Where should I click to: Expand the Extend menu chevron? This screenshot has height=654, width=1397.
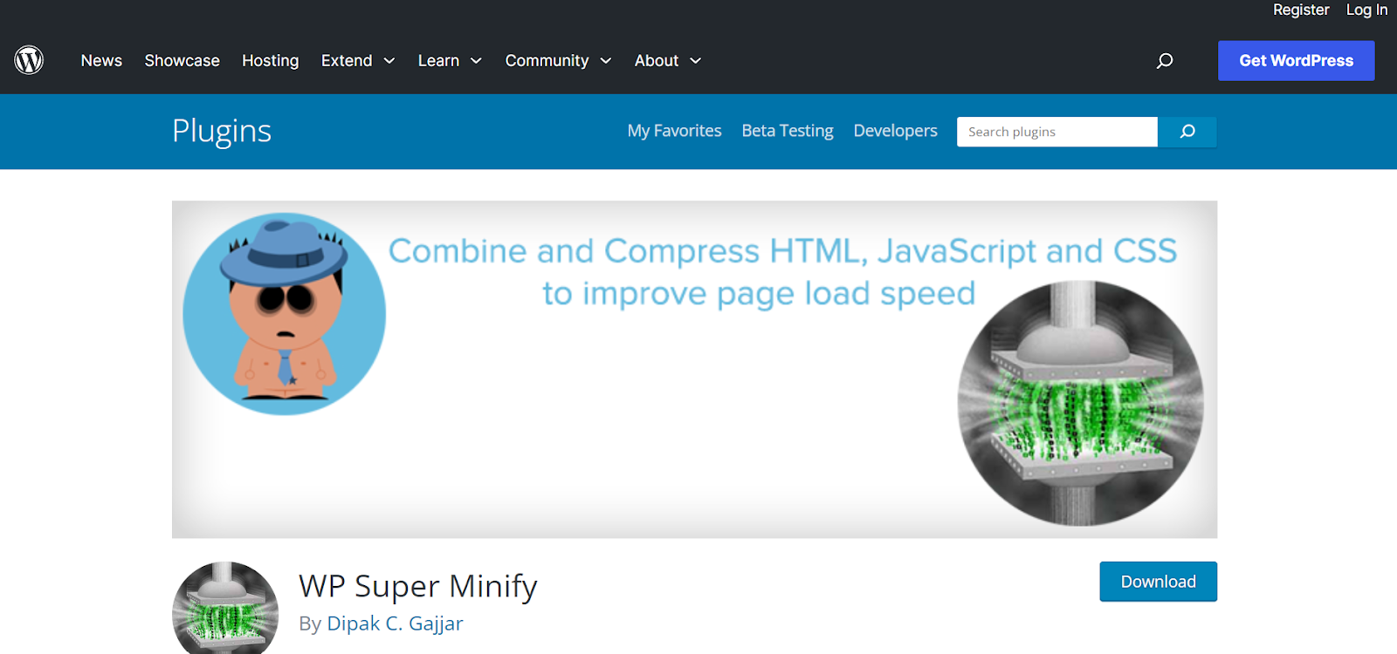click(x=389, y=61)
